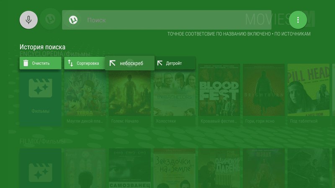Open the Звёздочки на Земле poster

[x=174, y=168]
